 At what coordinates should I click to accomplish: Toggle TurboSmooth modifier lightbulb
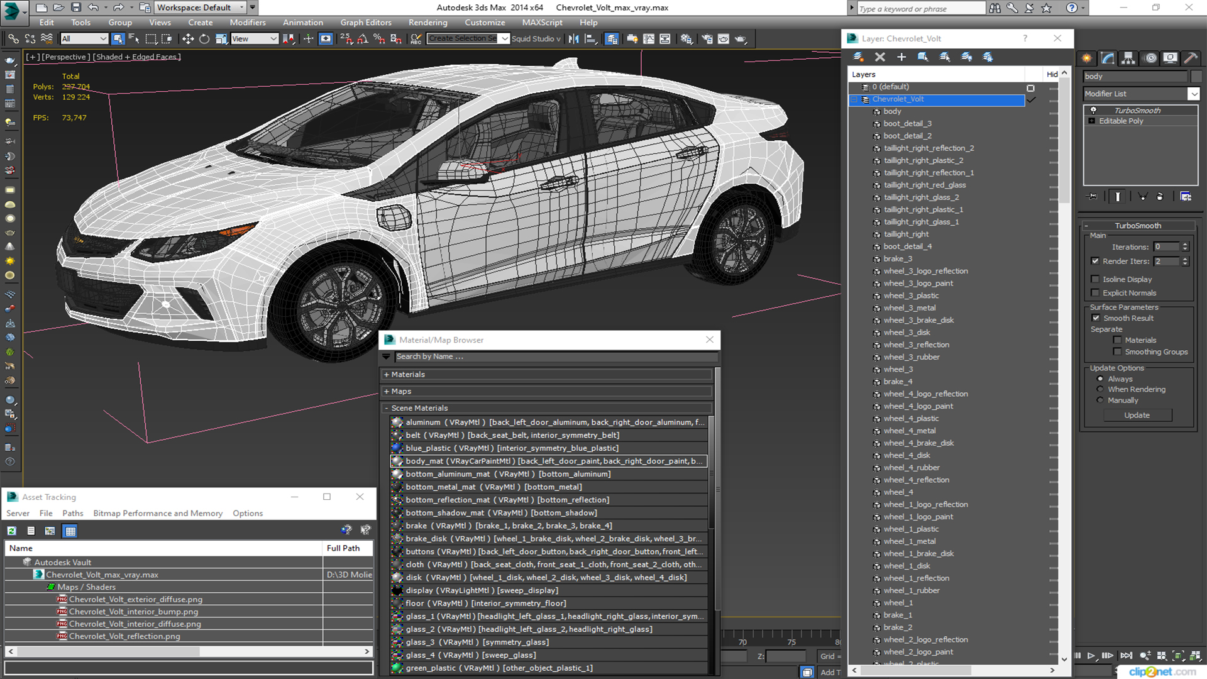point(1093,110)
